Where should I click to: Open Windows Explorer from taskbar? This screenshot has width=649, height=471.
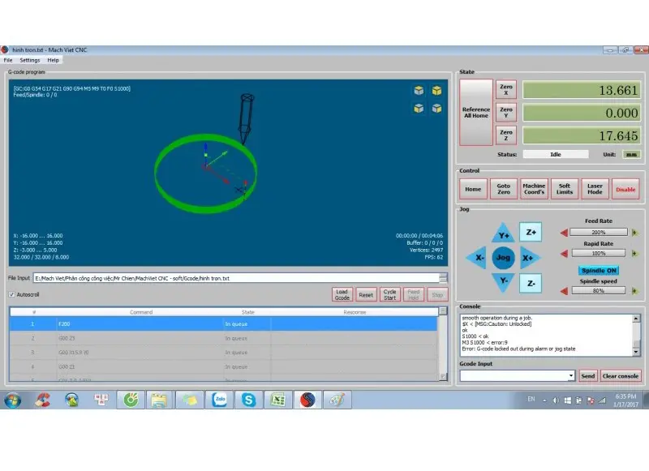pyautogui.click(x=159, y=400)
